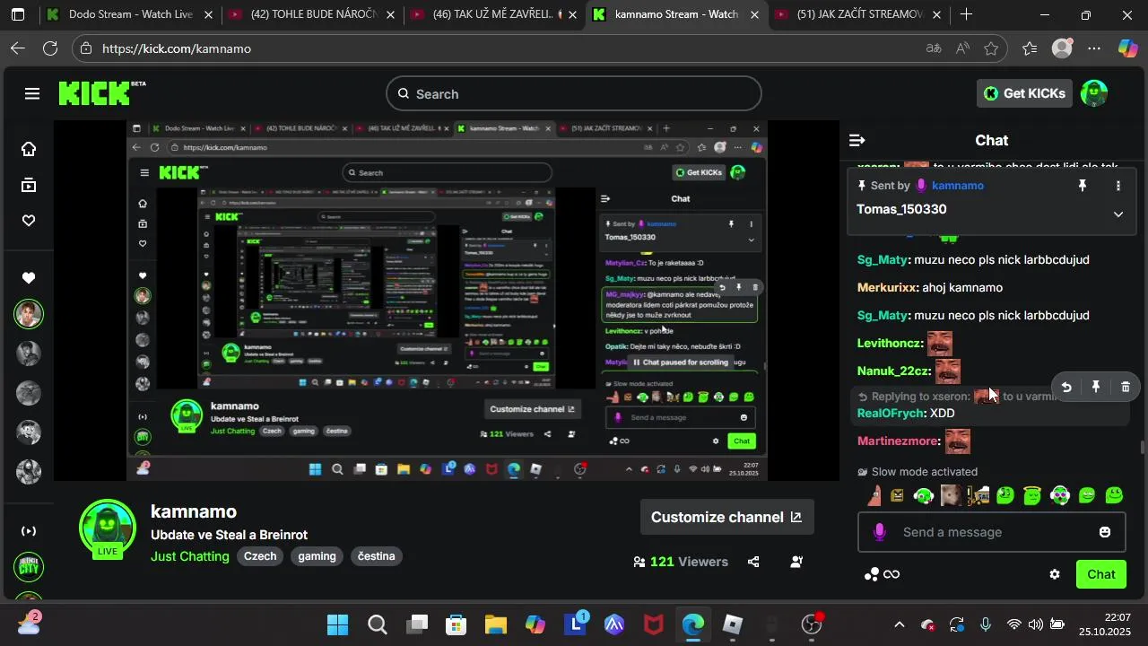1148x646 pixels.
Task: Insert the last green blob emote
Action: point(1115,495)
